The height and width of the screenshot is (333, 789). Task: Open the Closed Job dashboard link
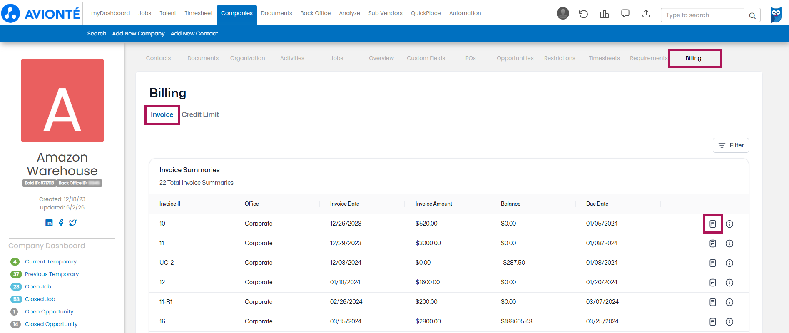[40, 299]
